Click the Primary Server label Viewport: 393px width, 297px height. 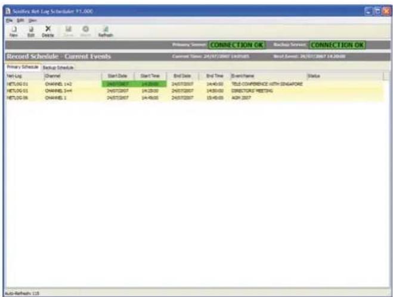189,45
